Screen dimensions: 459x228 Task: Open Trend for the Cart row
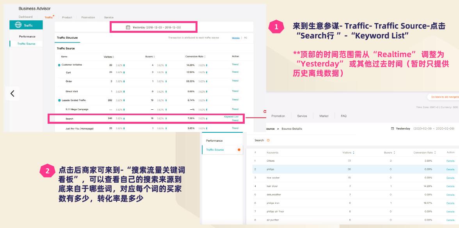pos(235,72)
